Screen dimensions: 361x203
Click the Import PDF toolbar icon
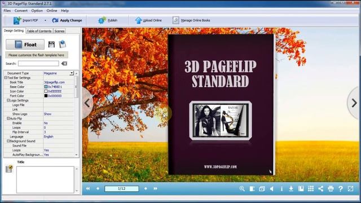pos(17,20)
